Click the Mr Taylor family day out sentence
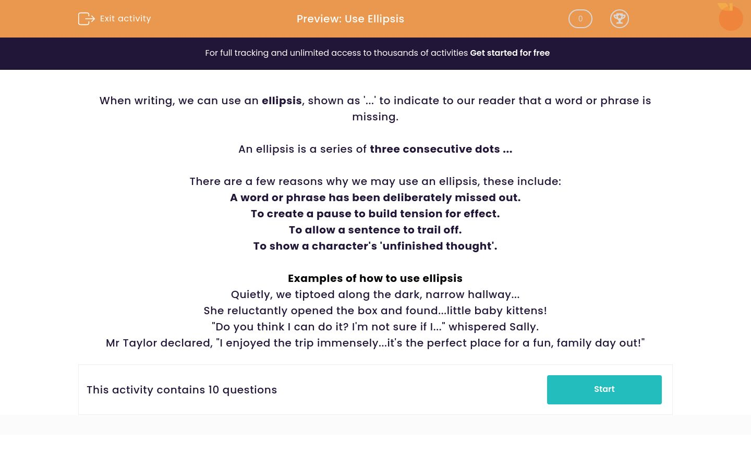 [x=375, y=343]
